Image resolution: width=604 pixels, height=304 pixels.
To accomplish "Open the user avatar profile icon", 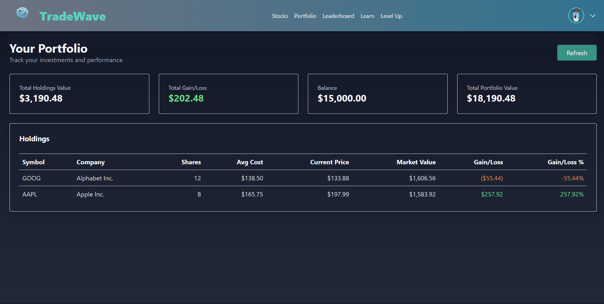I will [576, 15].
